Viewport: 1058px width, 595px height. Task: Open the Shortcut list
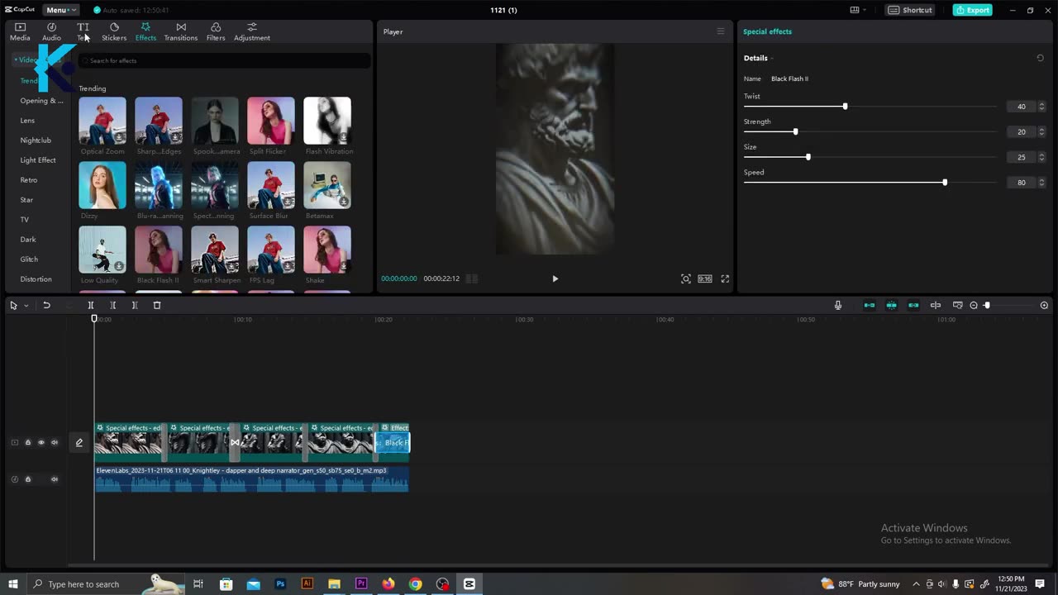[910, 10]
